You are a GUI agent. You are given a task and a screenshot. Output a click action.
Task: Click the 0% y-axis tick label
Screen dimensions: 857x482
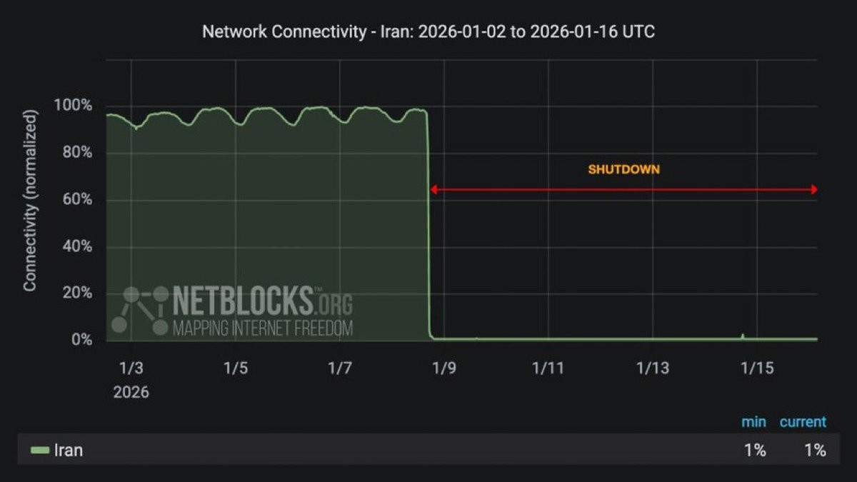[x=80, y=340]
